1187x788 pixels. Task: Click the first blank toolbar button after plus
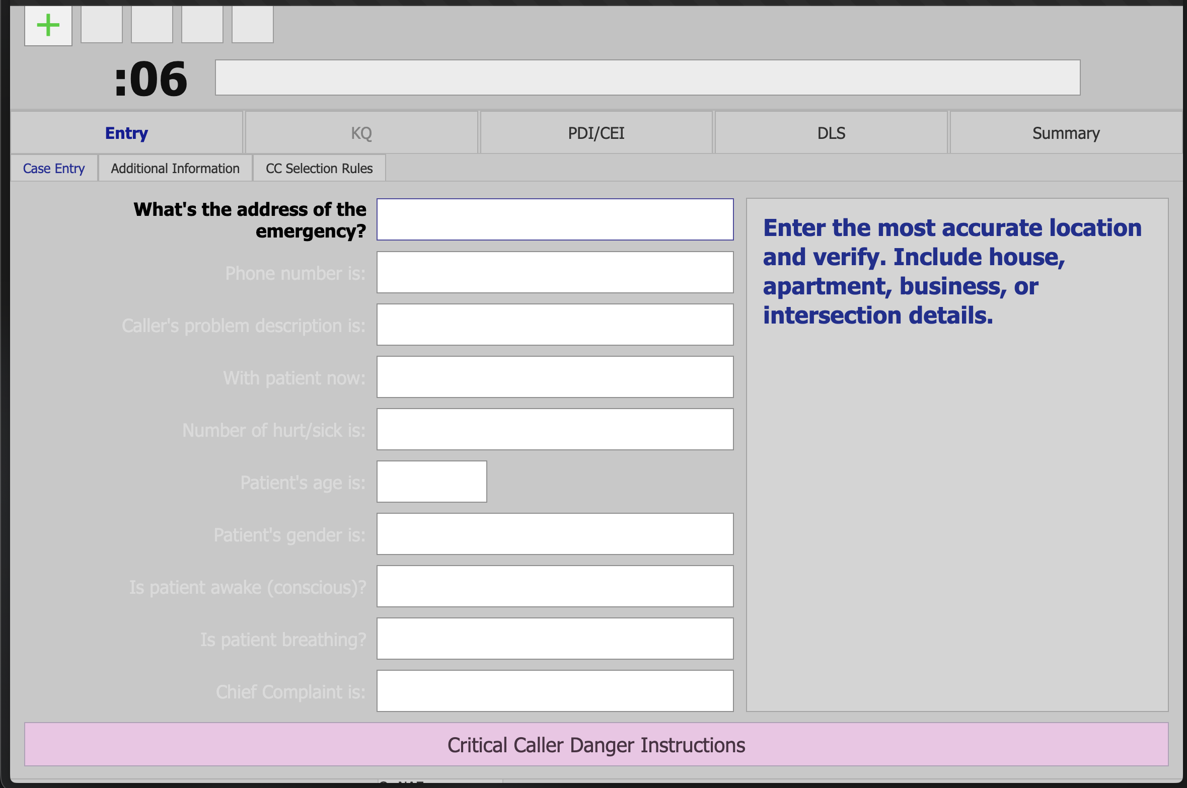pos(102,24)
